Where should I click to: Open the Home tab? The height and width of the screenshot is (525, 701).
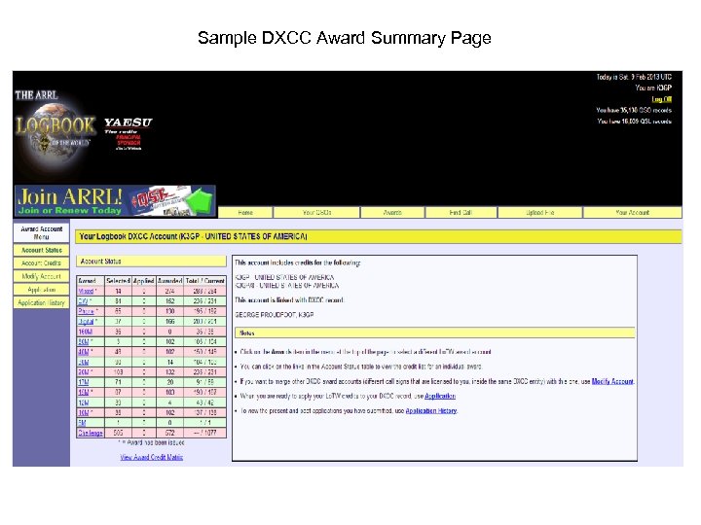click(245, 213)
